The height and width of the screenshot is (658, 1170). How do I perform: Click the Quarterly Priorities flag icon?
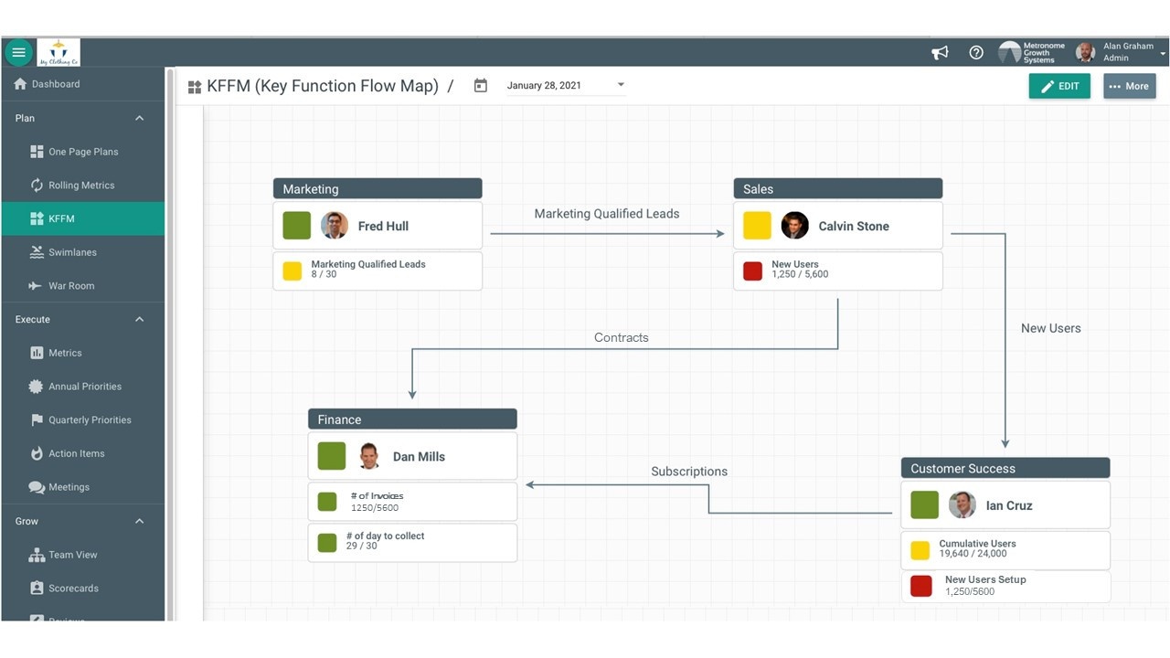pyautogui.click(x=37, y=420)
